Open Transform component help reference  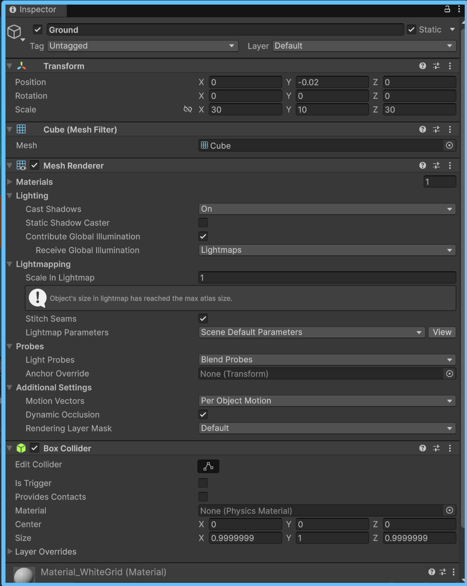coord(423,66)
